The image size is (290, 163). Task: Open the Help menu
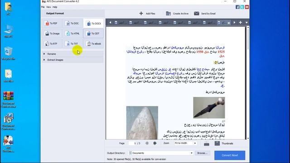55,7
